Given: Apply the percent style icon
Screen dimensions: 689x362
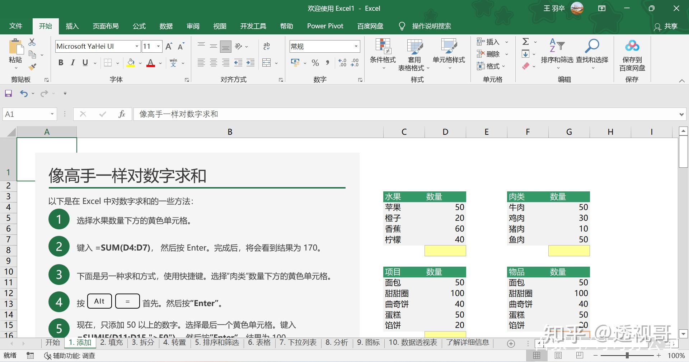Looking at the screenshot, I should 315,63.
